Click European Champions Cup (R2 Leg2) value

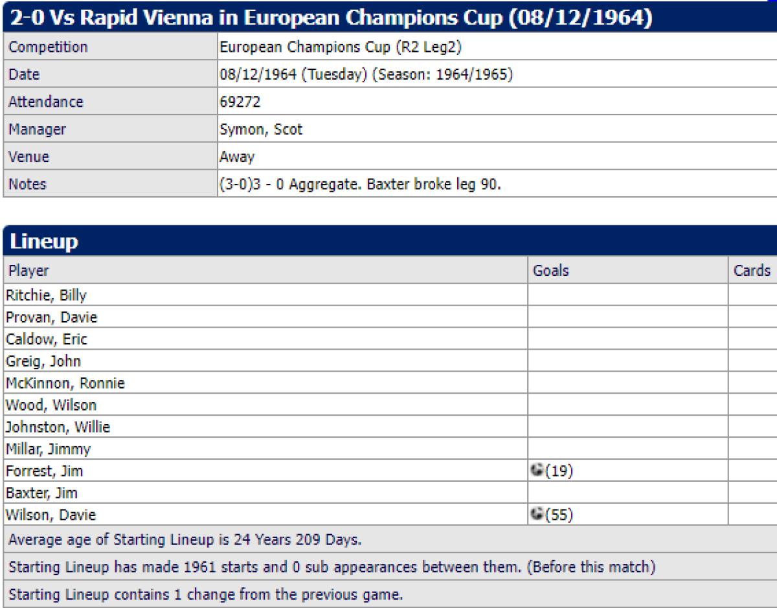(x=341, y=47)
